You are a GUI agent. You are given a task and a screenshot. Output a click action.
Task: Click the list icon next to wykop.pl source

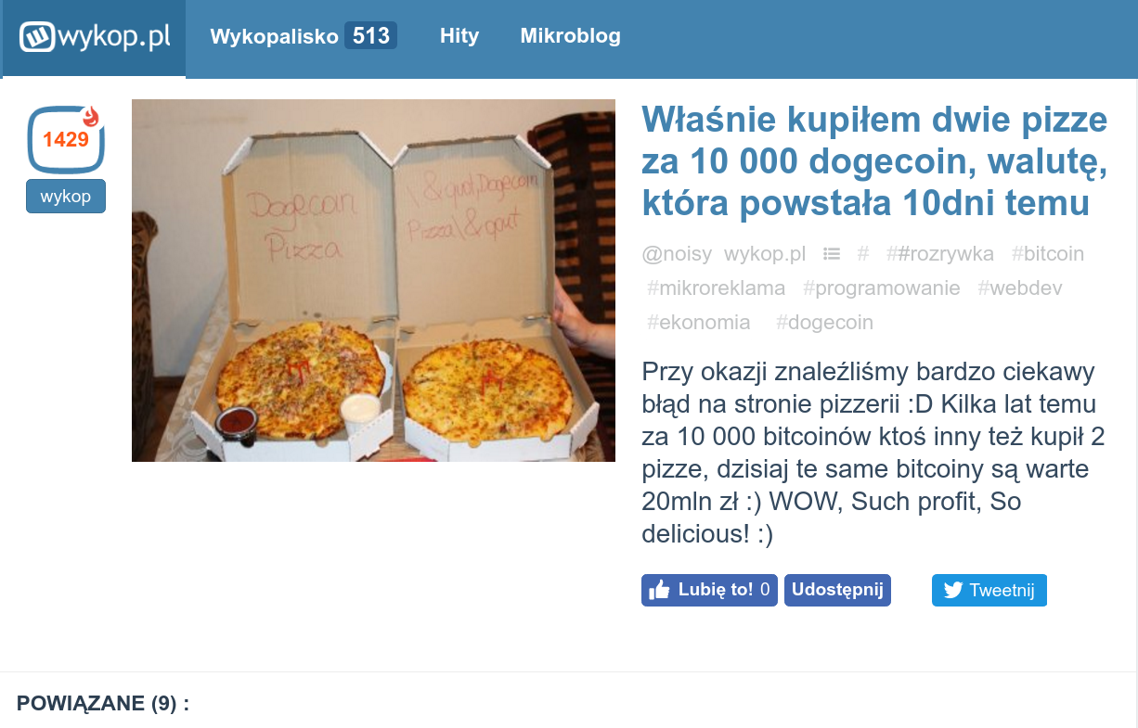coord(832,254)
